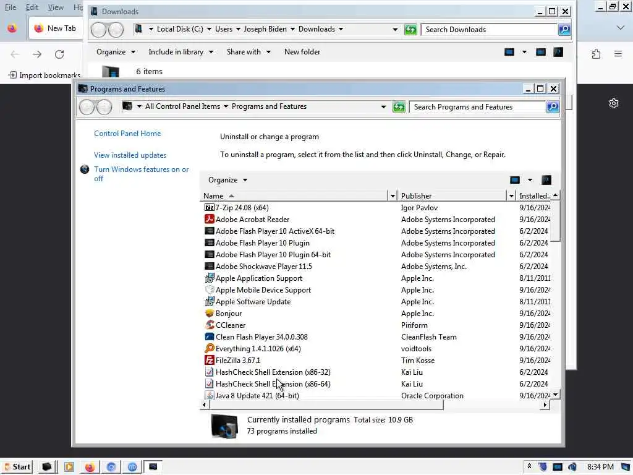The image size is (633, 475).
Task: Click the horizontal scrollbar right arrow
Action: coord(545,404)
